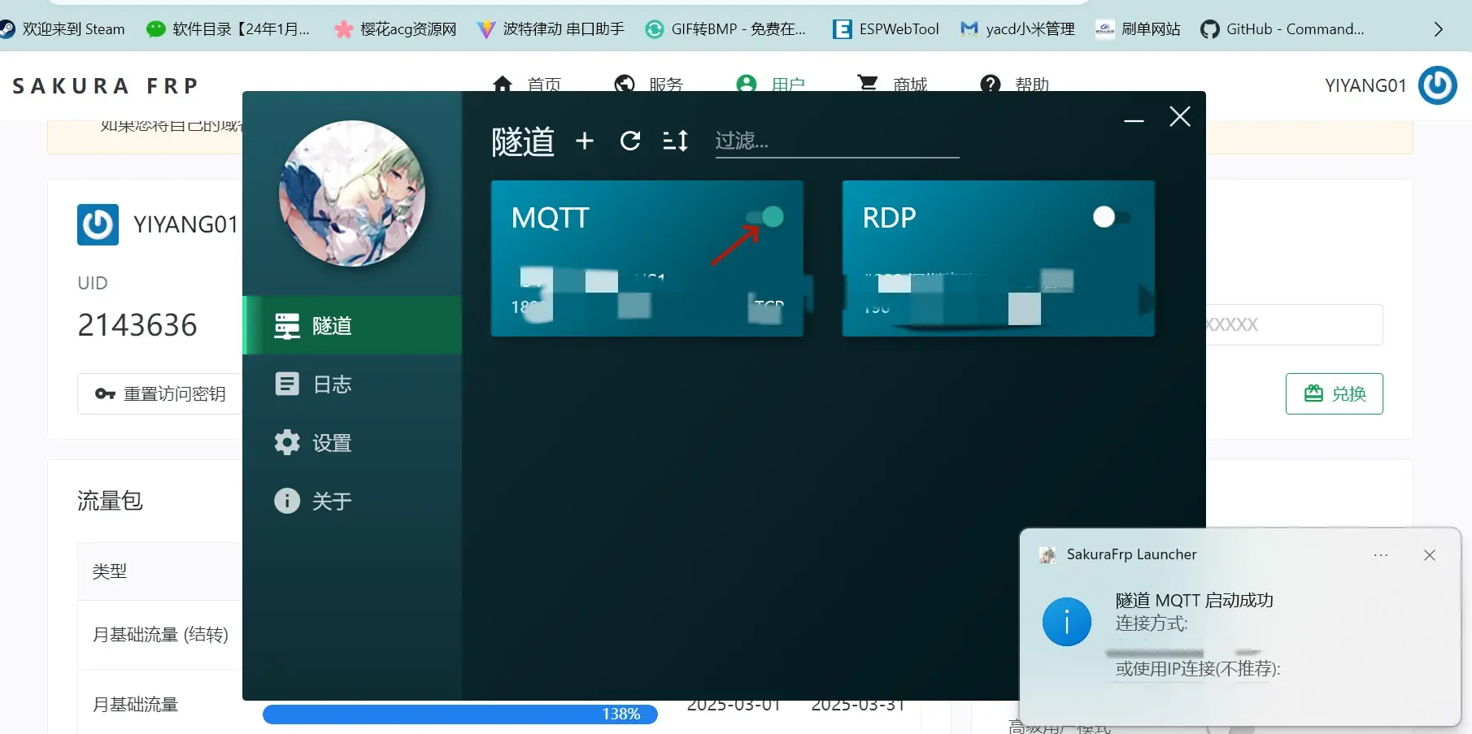Click the 隧道 heading in launcher
This screenshot has width=1472, height=734.
pyautogui.click(x=523, y=142)
